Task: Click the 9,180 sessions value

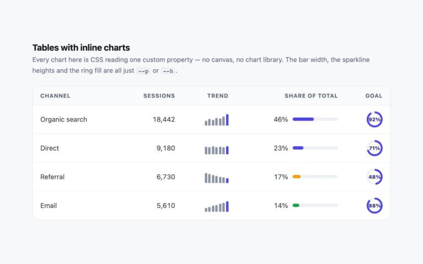Action: (166, 148)
